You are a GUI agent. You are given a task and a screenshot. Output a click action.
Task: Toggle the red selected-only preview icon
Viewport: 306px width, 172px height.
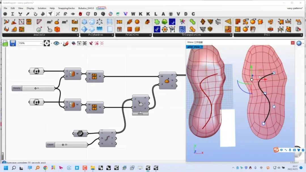click(x=91, y=43)
